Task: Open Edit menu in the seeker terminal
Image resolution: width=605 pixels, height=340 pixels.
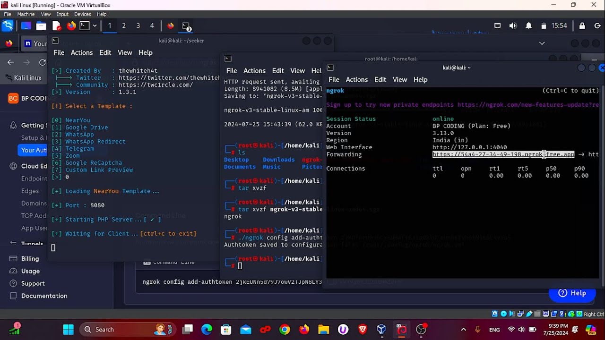Action: 105,52
